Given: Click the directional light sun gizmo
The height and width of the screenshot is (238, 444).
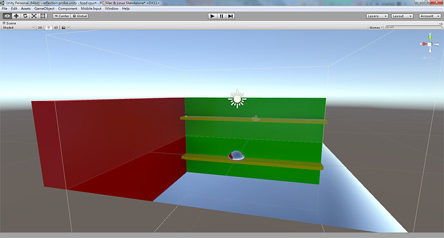Looking at the screenshot, I should (x=237, y=99).
